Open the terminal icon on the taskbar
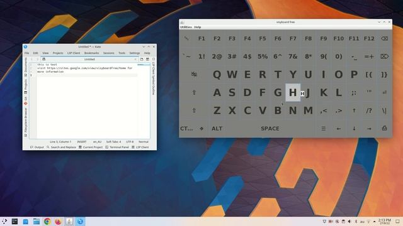The height and width of the screenshot is (226, 403). tap(14, 222)
